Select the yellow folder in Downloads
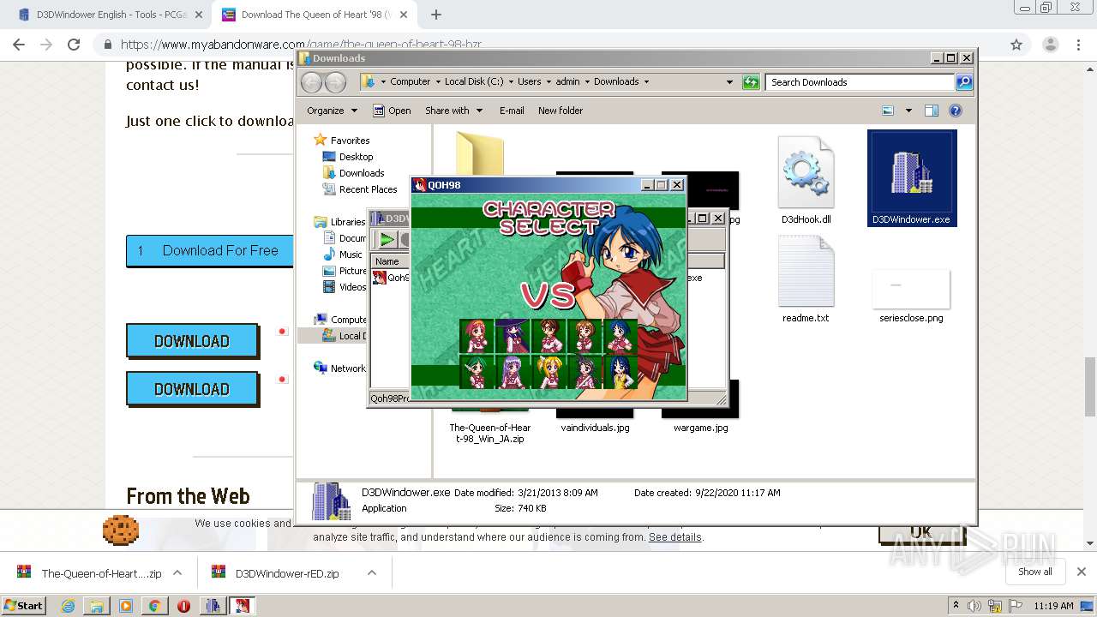1097x617 pixels. tap(480, 153)
